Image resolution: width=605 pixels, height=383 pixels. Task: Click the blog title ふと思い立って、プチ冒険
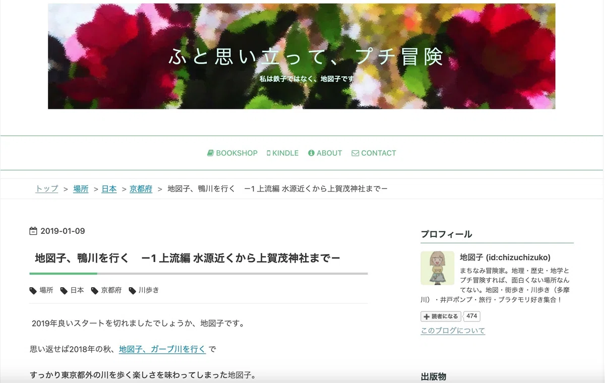coord(306,57)
